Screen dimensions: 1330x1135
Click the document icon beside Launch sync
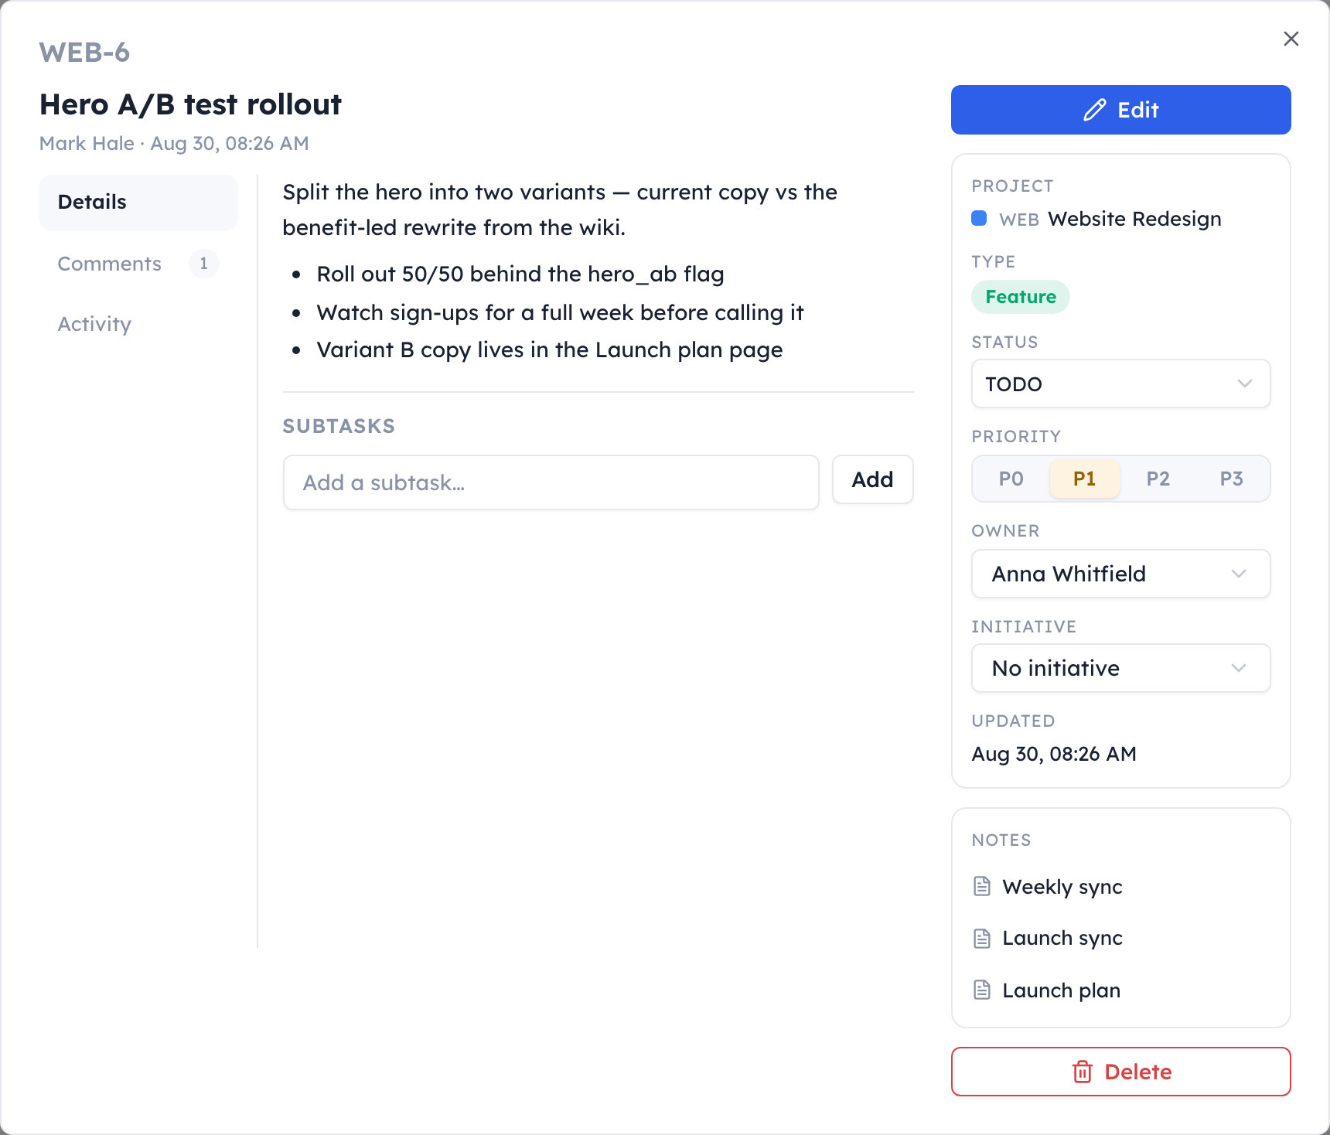point(982,938)
